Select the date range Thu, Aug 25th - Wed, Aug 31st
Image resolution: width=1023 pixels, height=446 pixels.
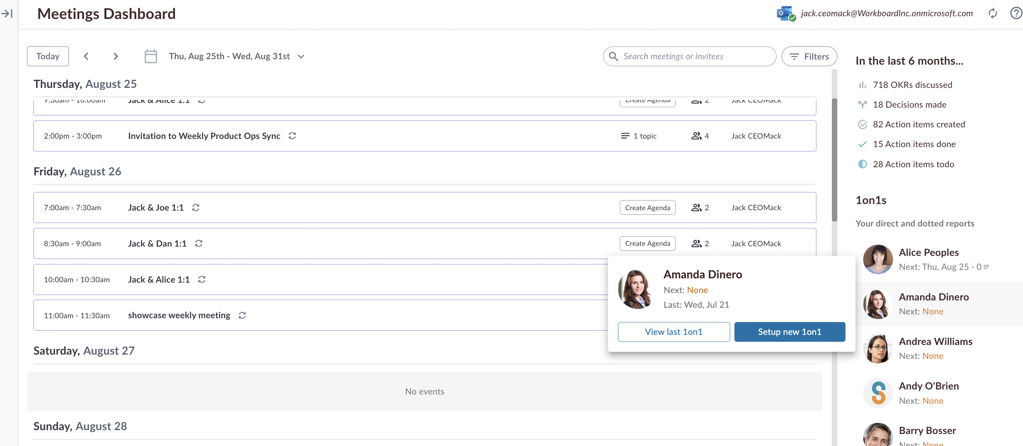229,57
